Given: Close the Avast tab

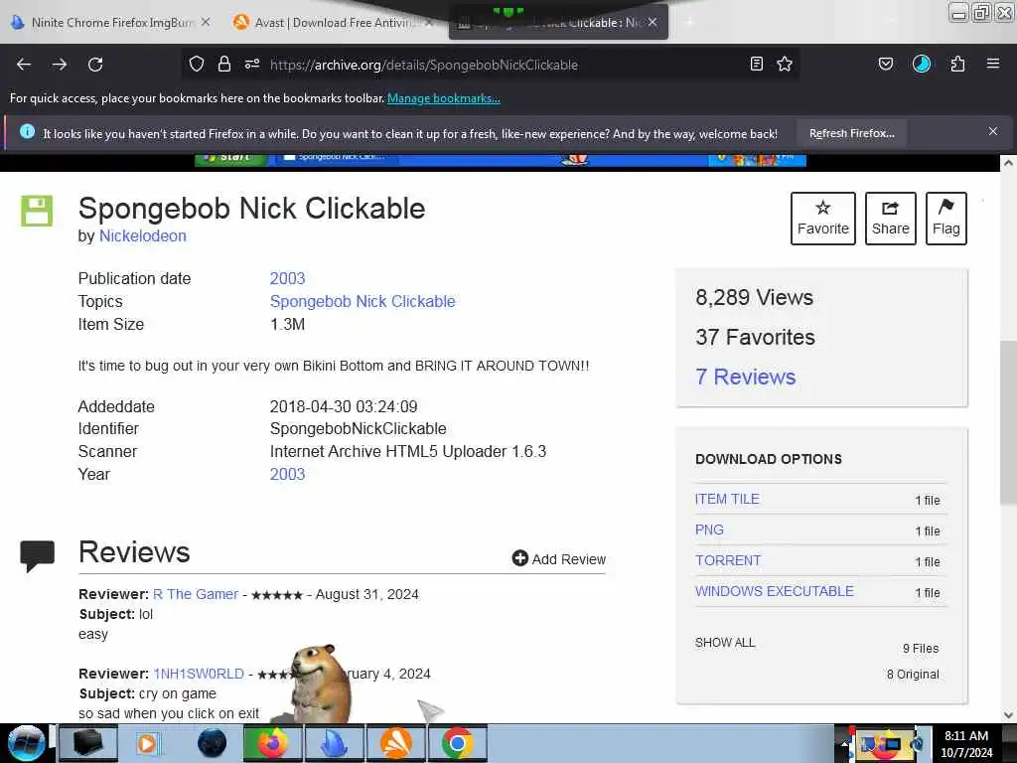Looking at the screenshot, I should coord(428,22).
